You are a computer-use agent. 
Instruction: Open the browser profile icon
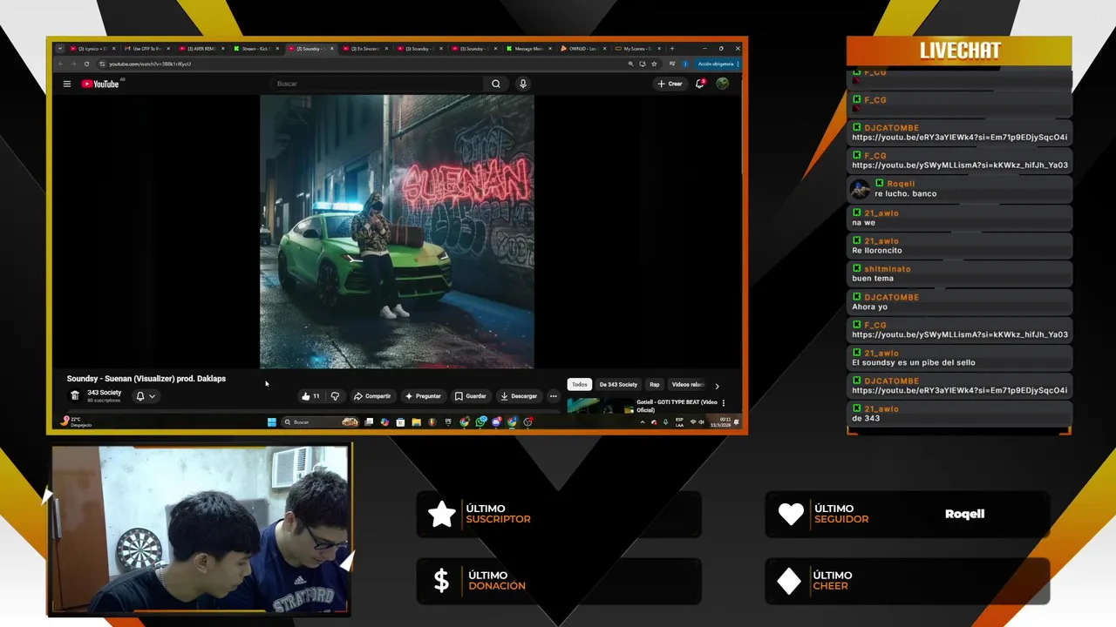(685, 64)
